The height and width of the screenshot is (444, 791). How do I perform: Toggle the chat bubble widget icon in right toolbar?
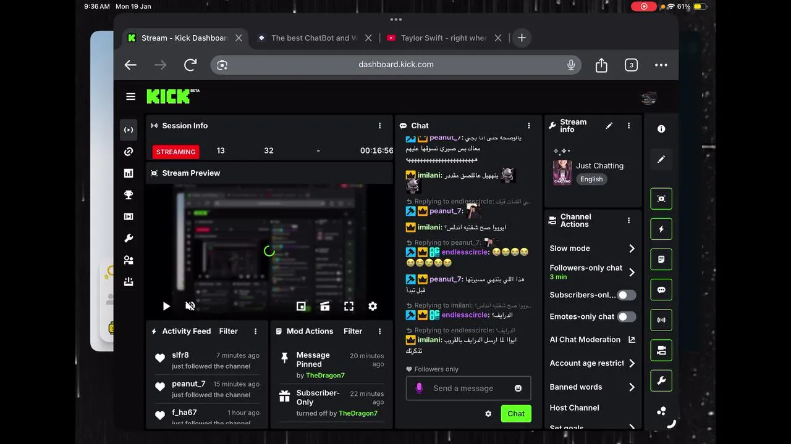tap(661, 290)
